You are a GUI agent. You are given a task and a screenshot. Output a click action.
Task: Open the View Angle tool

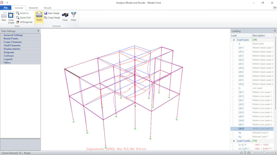[x=11, y=18]
